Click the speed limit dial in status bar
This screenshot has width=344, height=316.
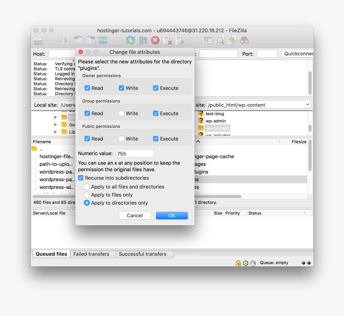click(253, 263)
